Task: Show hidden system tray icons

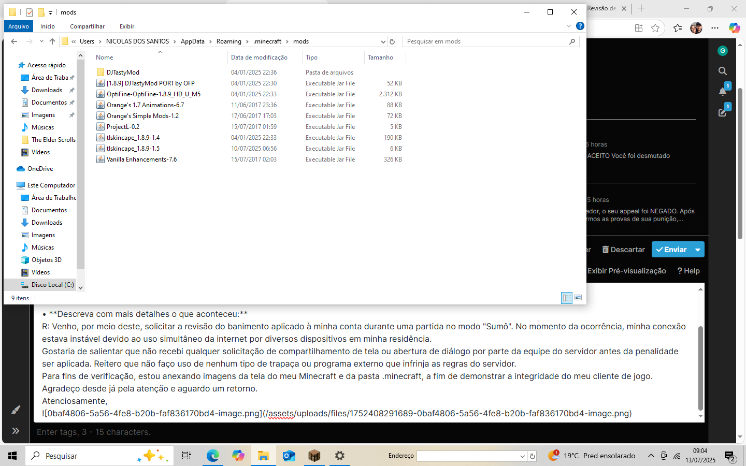Action: [651, 456]
